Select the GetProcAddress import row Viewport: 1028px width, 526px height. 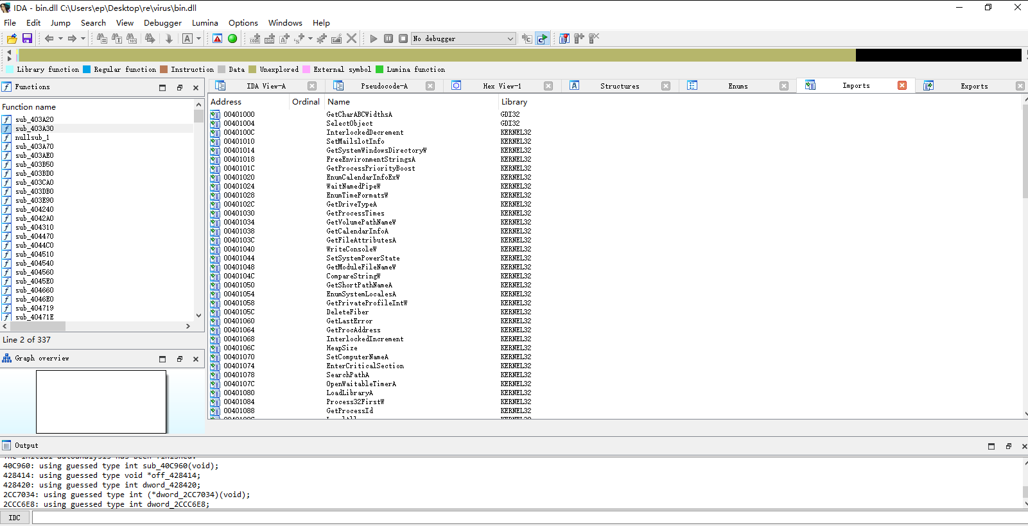click(x=615, y=330)
